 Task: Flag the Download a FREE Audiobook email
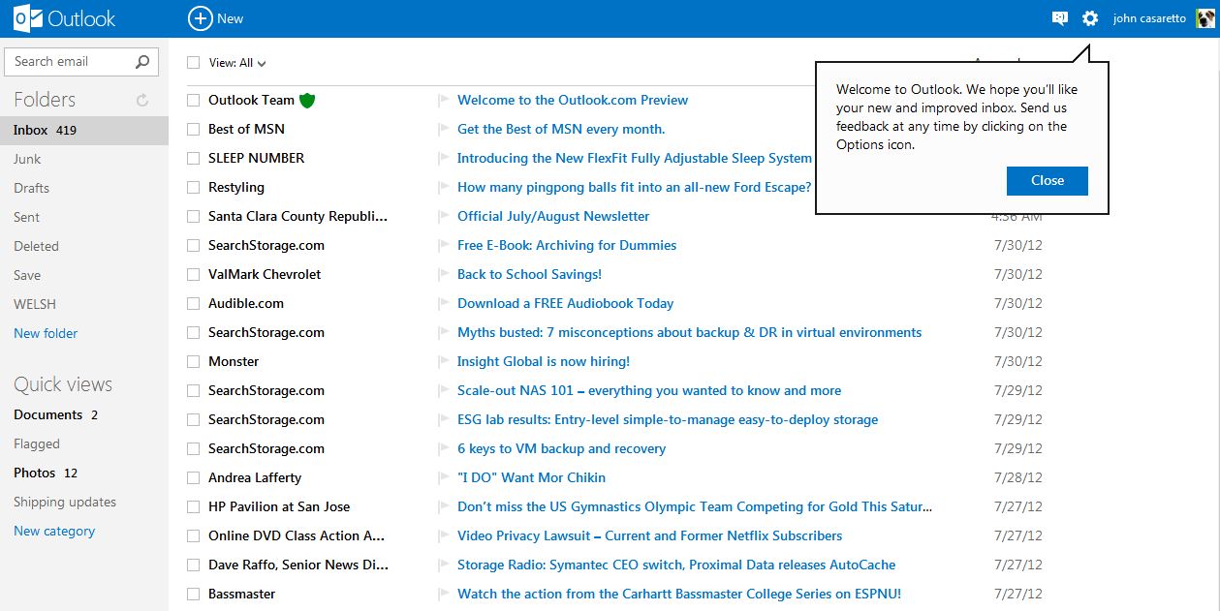[x=444, y=303]
